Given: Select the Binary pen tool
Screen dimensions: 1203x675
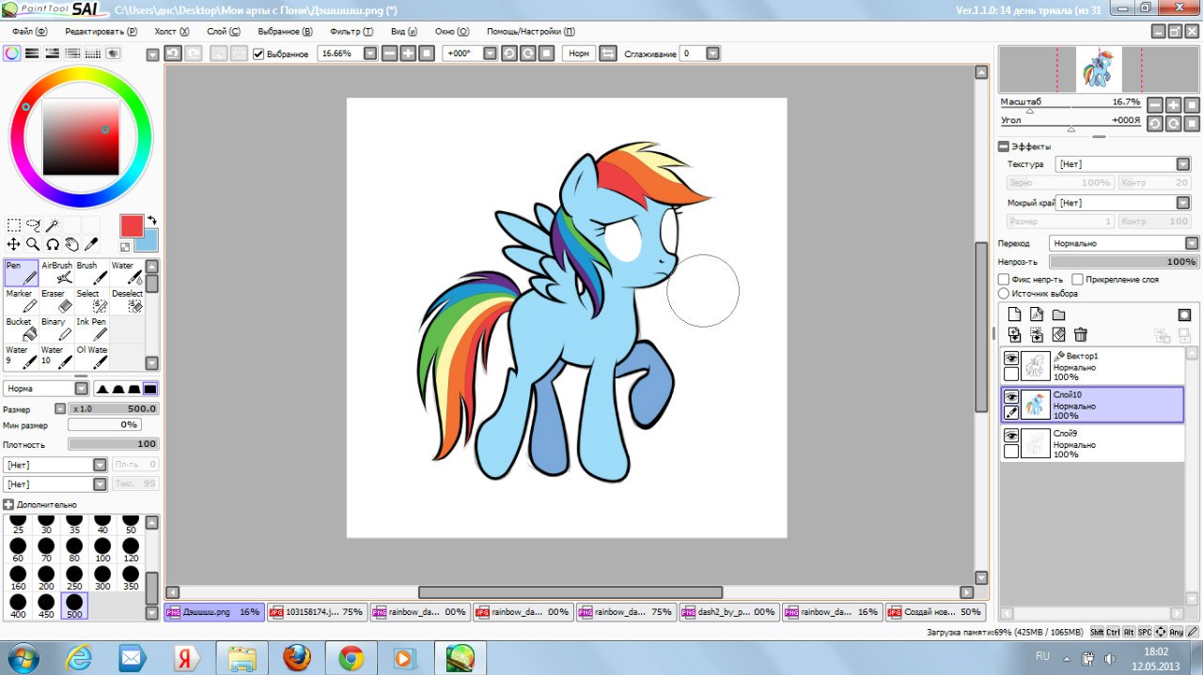Looking at the screenshot, I should (x=56, y=330).
